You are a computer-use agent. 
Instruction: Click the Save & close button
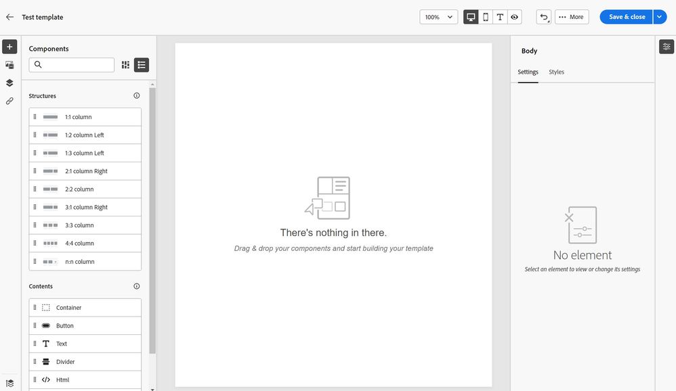(627, 17)
